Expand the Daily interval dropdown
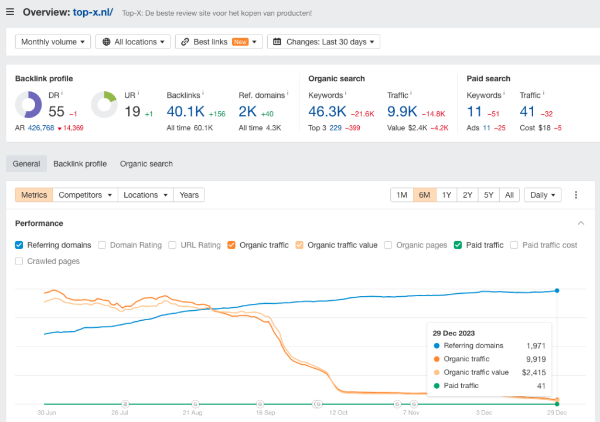This screenshot has height=422, width=600. [543, 195]
